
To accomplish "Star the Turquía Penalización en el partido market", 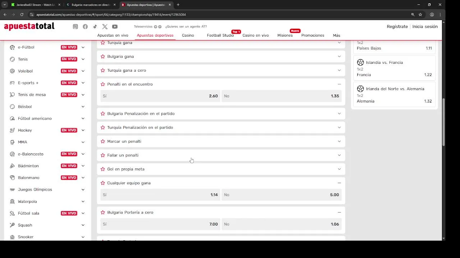I will pyautogui.click(x=103, y=127).
